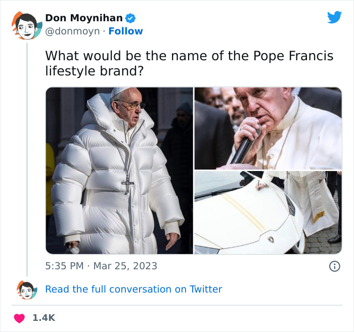354x332 pixels.
Task: View the photo of the man holding a microphone
Action: coord(268,128)
